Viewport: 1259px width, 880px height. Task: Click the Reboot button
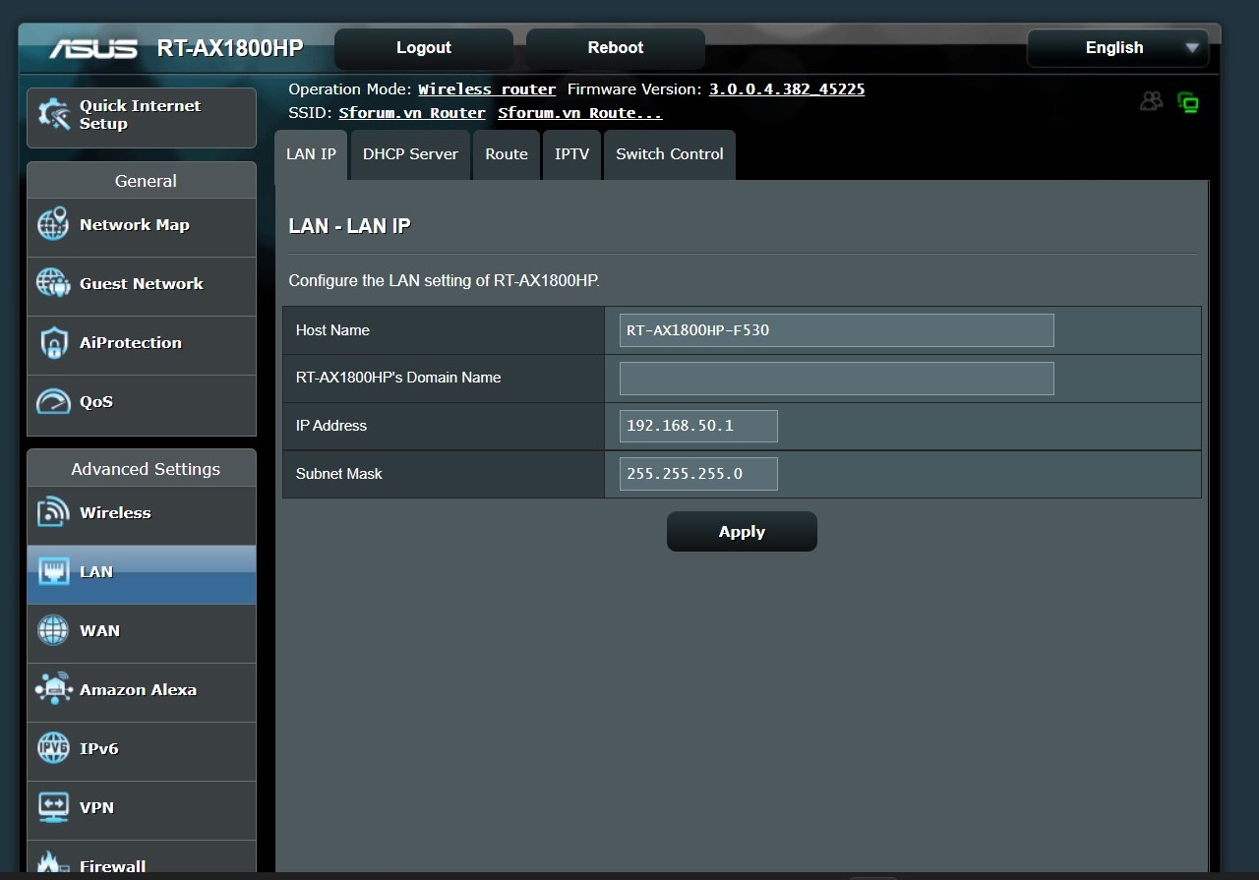pos(616,48)
